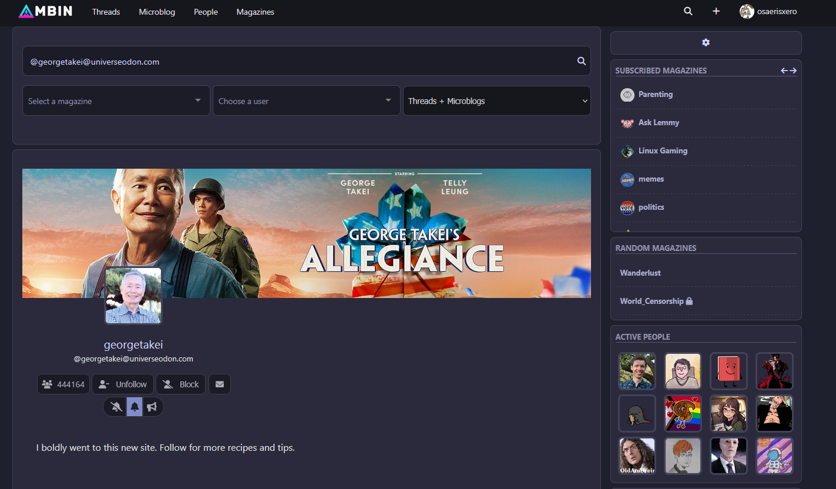The image size is (836, 489).
Task: Open Threads + Microblogs filter dropdown
Action: pos(497,101)
